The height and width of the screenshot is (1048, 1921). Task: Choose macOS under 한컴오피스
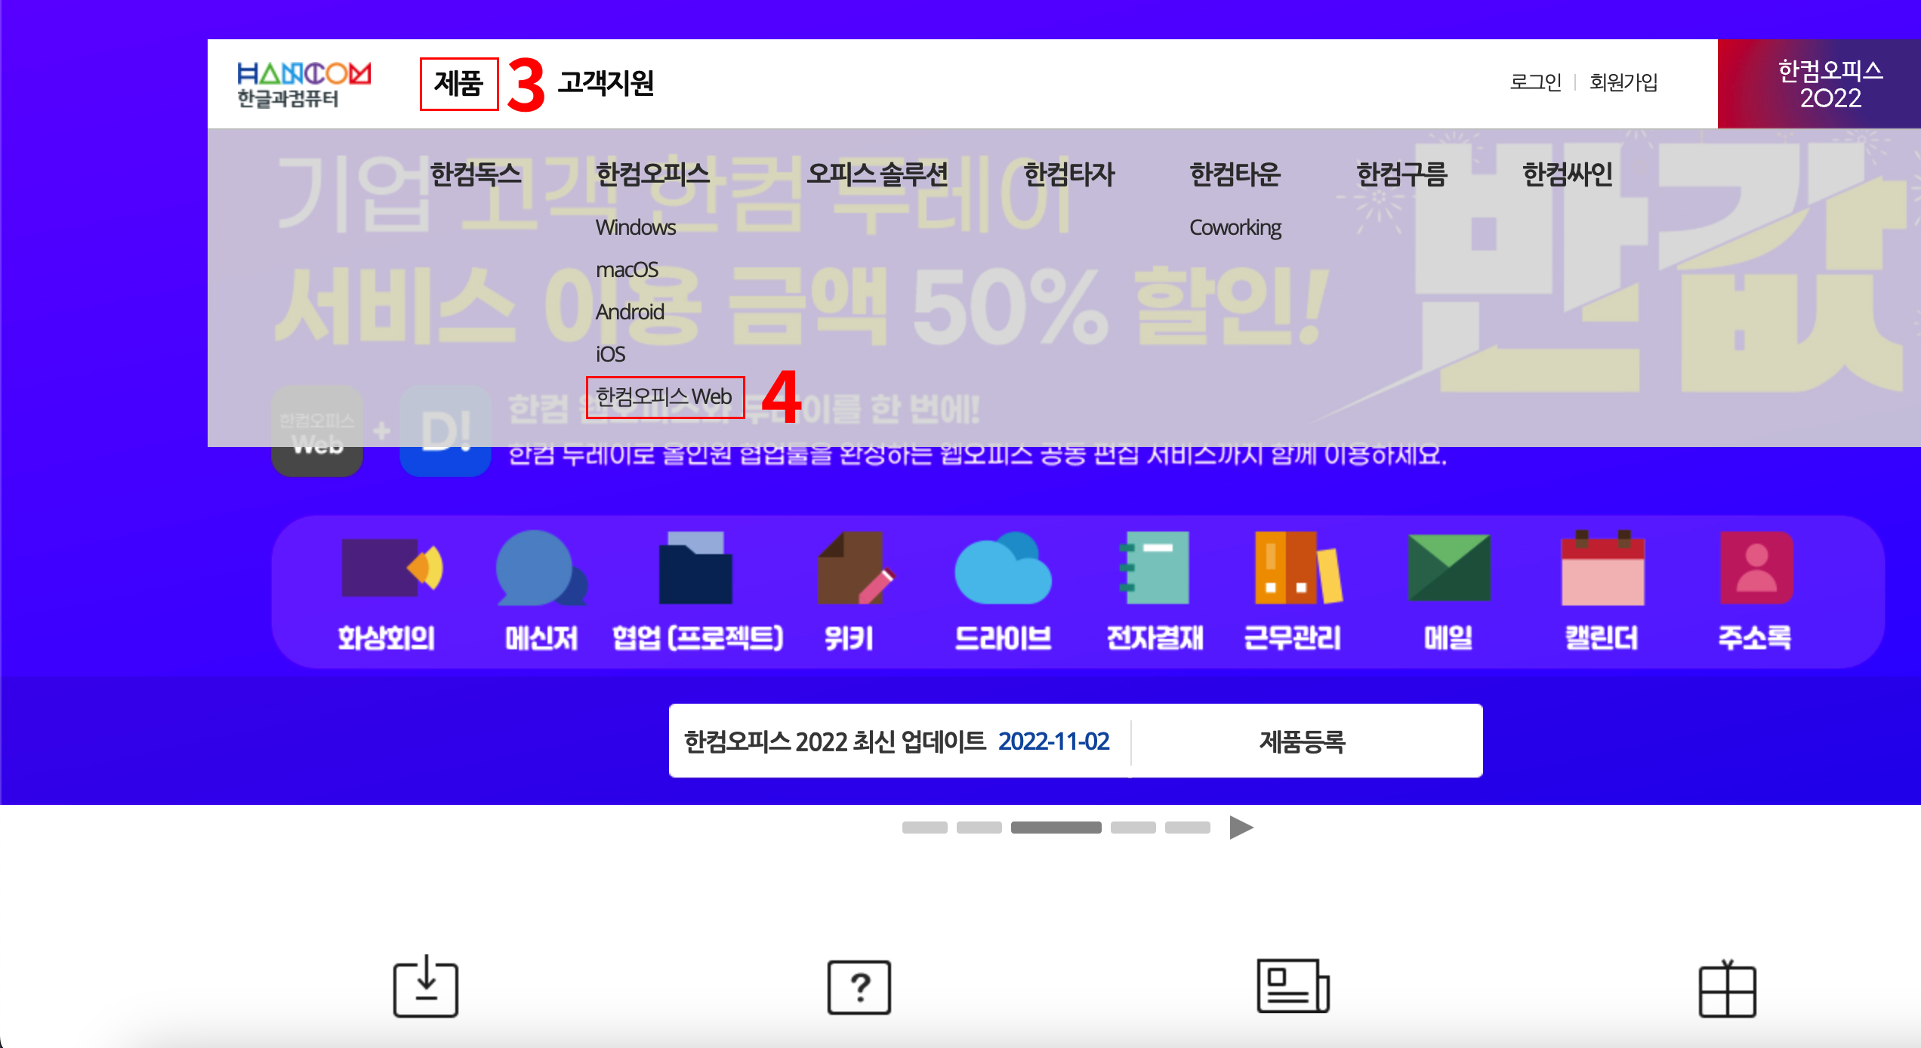[627, 270]
